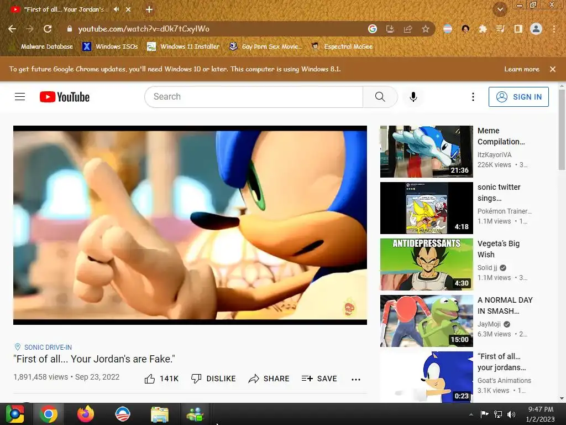Toggle the Chrome side panel icon
The image size is (566, 425).
518,29
